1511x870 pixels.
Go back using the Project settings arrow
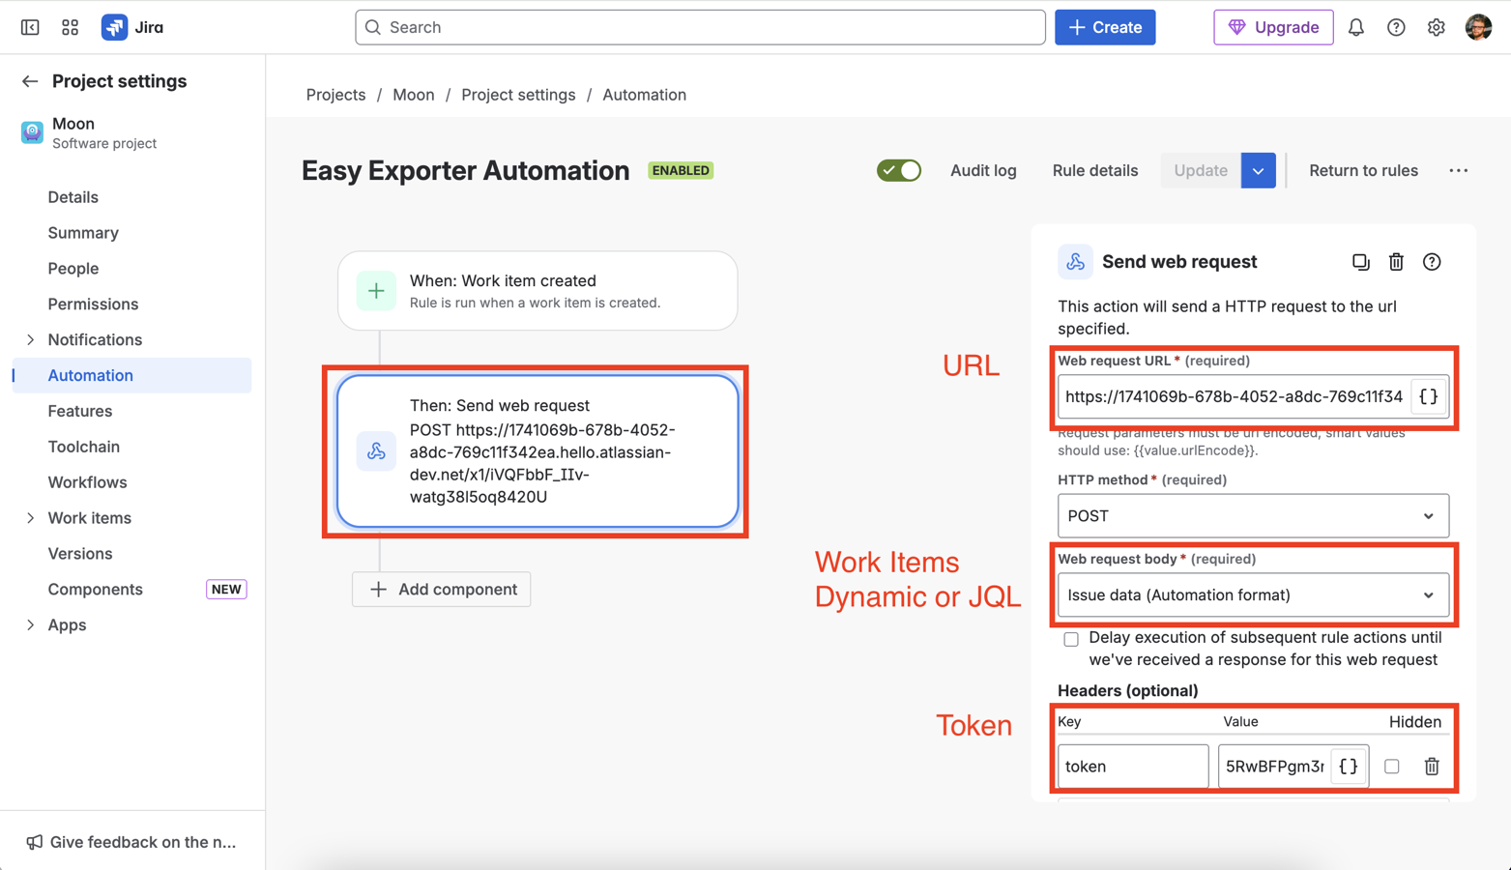click(x=30, y=81)
